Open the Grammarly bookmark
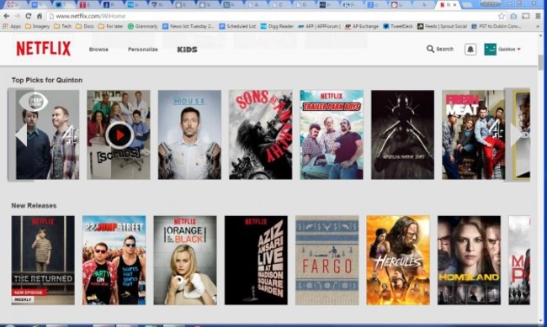Viewport: 547px width, 327px height. tap(143, 26)
